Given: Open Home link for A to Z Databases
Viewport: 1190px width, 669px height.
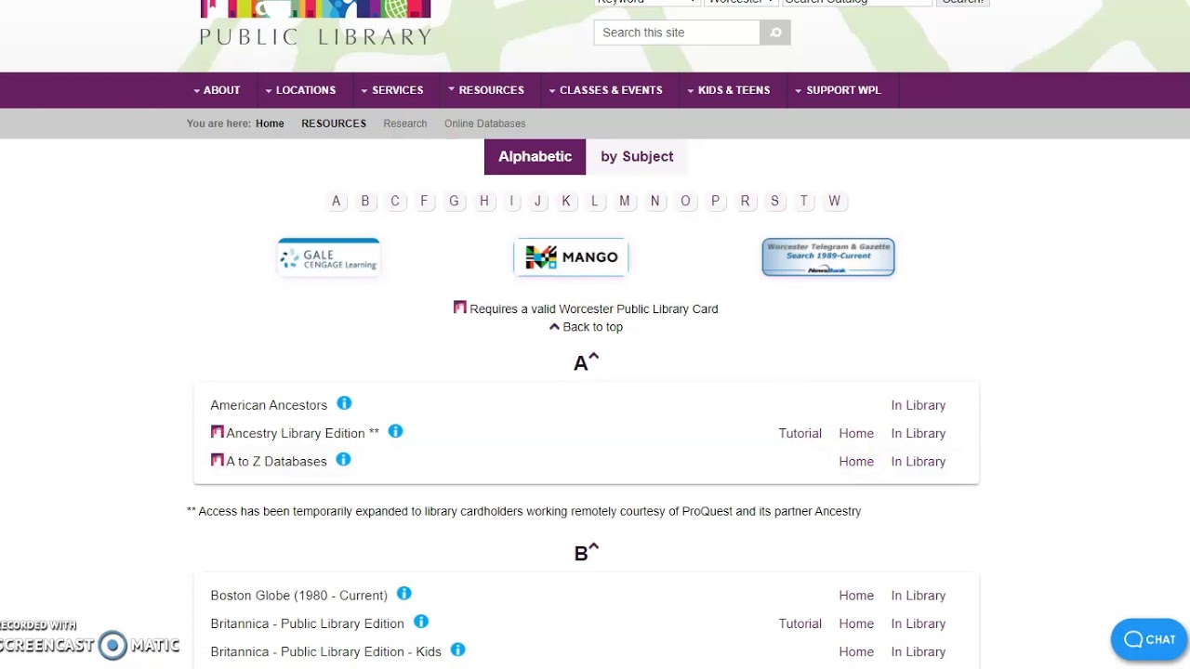Looking at the screenshot, I should 856,461.
